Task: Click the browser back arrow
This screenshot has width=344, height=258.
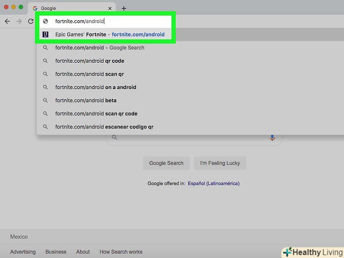Action: [x=7, y=21]
